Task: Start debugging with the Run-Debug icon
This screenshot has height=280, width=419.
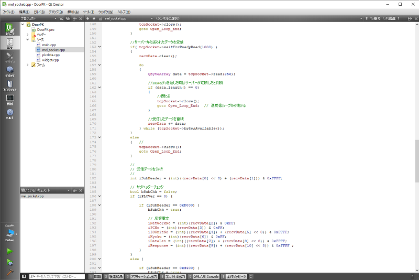Action: [10, 262]
